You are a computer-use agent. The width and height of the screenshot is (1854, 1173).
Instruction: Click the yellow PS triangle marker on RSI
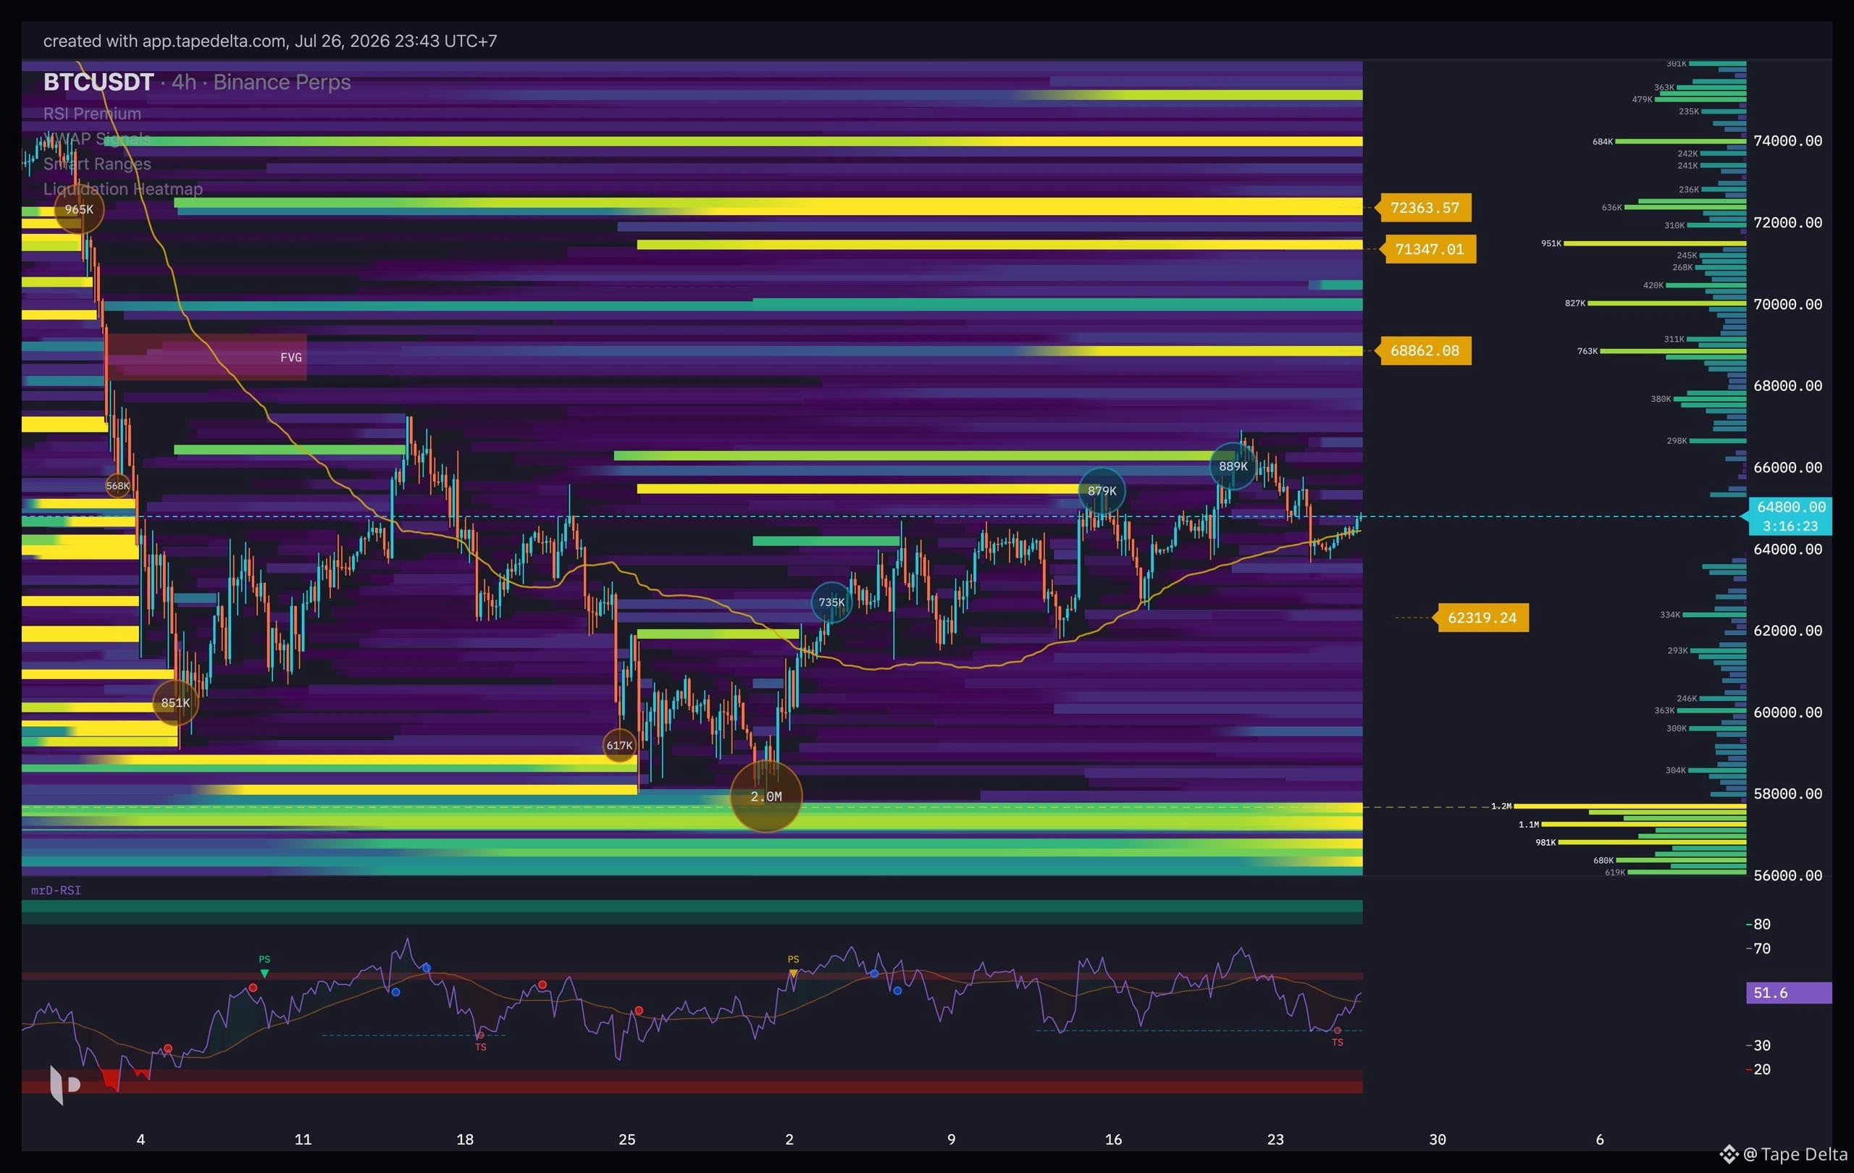(x=793, y=974)
